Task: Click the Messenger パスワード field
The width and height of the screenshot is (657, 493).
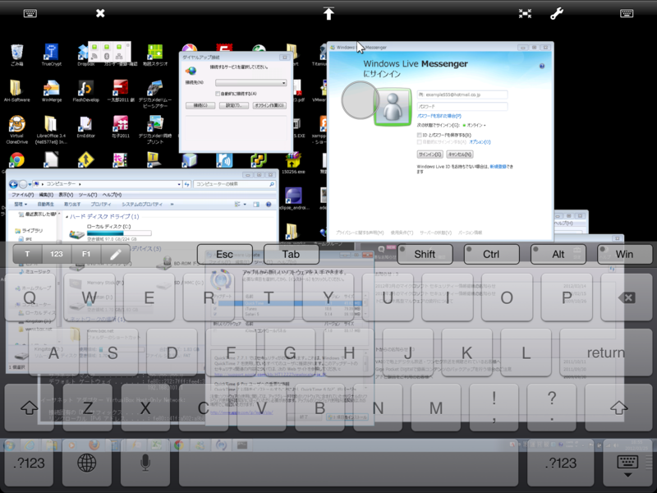Action: (x=462, y=107)
